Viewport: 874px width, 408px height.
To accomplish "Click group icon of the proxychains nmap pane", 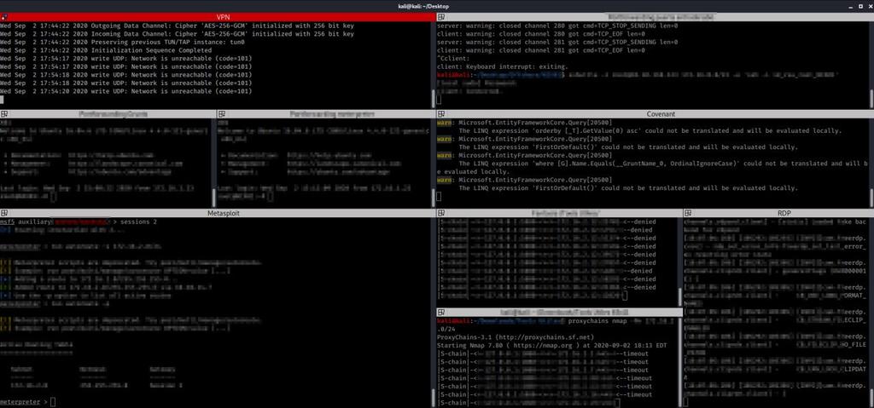I will pos(440,313).
